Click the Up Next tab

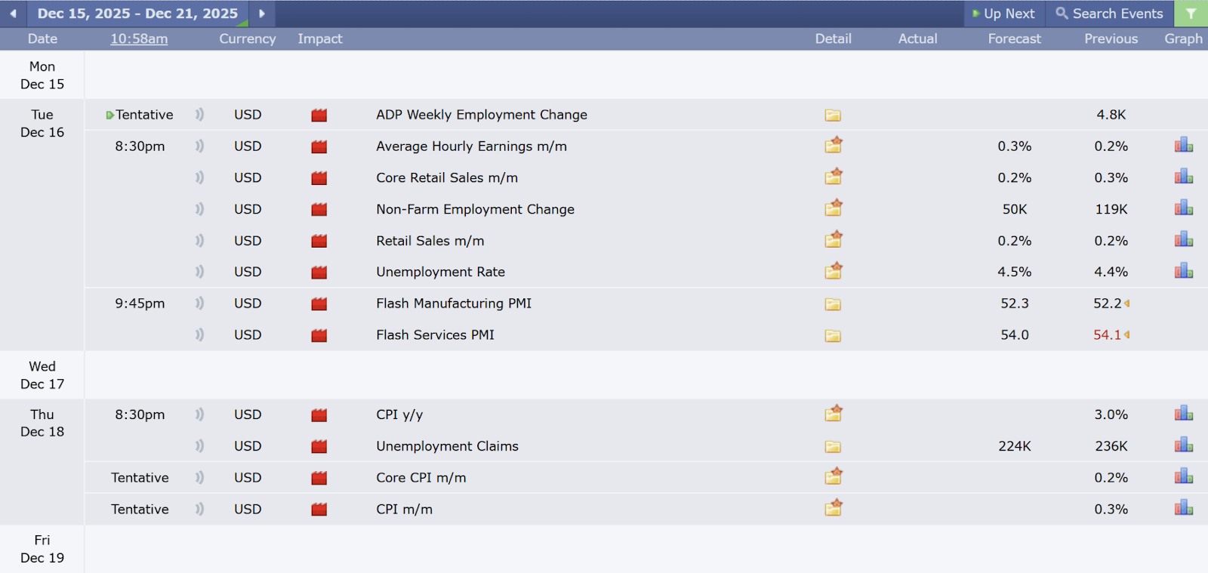point(1003,14)
